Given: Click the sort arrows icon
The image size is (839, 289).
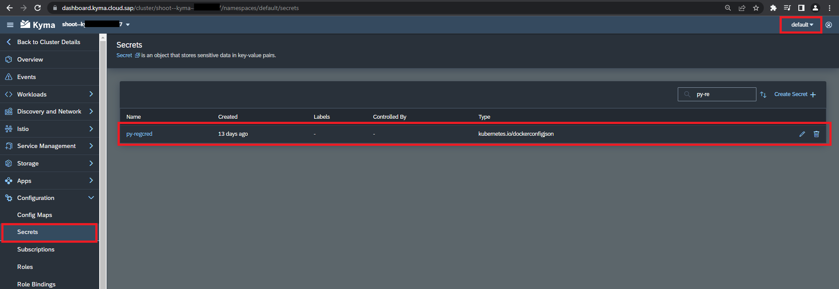Looking at the screenshot, I should pyautogui.click(x=763, y=94).
